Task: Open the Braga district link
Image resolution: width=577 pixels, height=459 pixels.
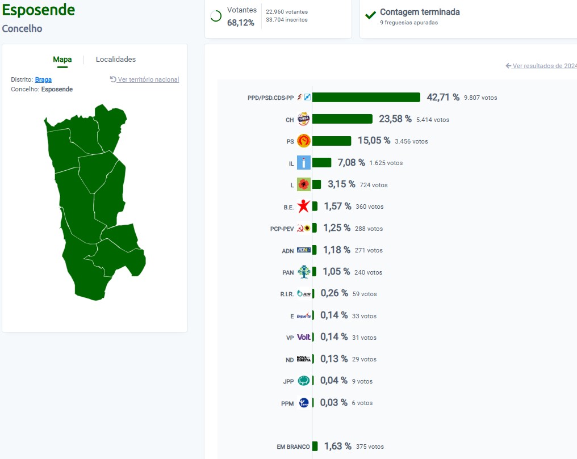Action: (x=43, y=79)
